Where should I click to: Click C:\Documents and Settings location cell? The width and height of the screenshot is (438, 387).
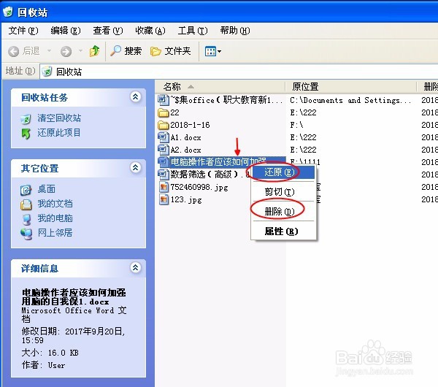click(x=350, y=100)
